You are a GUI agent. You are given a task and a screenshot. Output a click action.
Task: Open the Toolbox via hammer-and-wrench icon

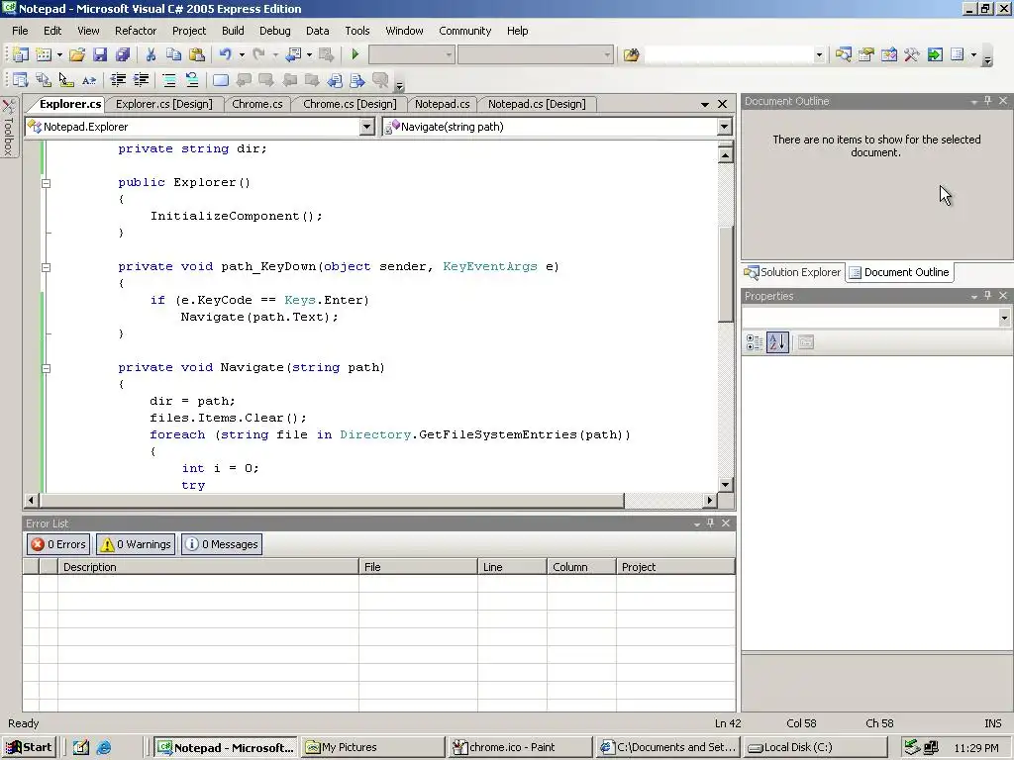(x=912, y=55)
